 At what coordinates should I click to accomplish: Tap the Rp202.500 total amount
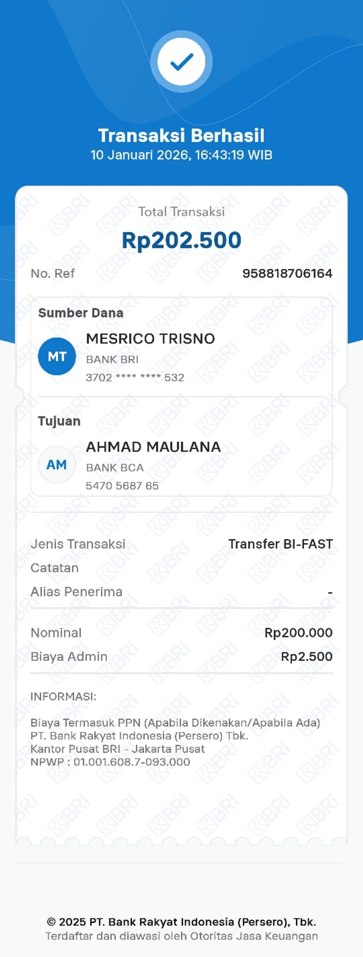(181, 240)
